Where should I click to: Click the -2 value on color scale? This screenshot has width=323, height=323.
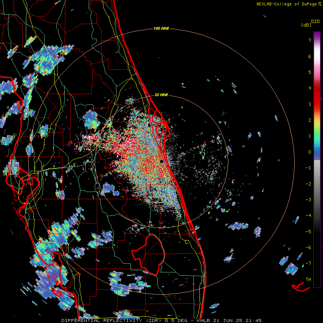[308, 184]
